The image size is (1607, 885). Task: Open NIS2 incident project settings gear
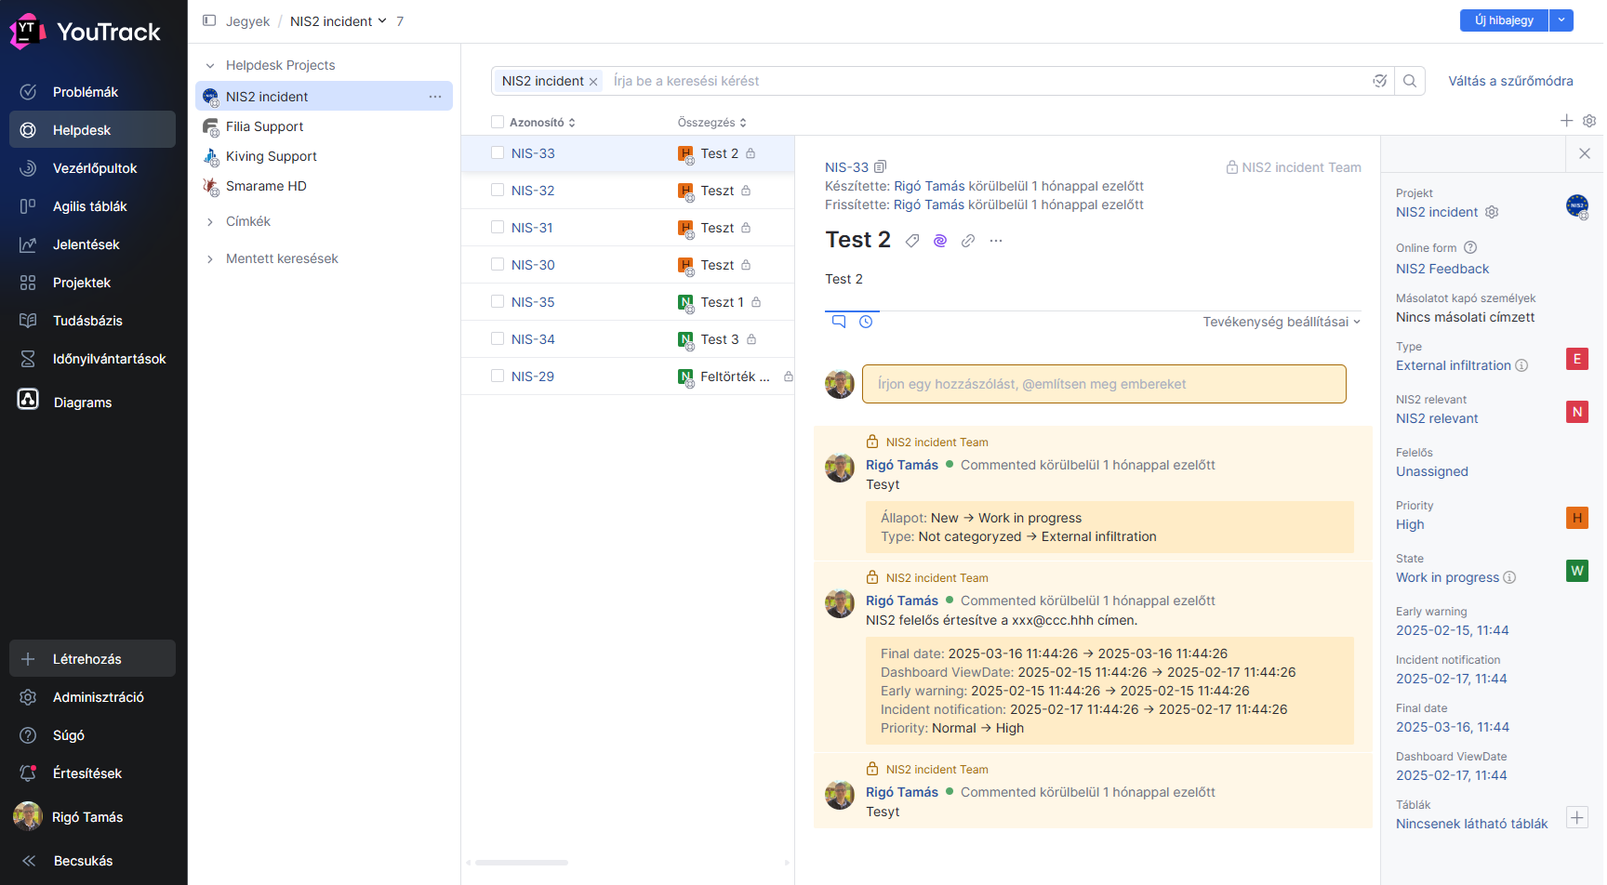pos(1492,212)
